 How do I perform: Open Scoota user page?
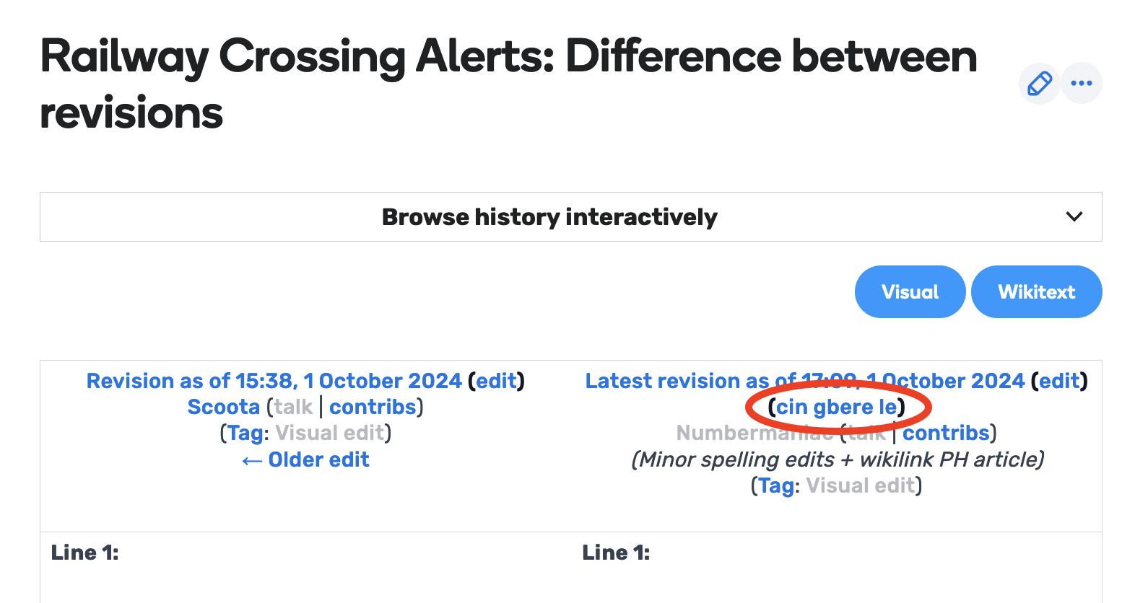(223, 407)
